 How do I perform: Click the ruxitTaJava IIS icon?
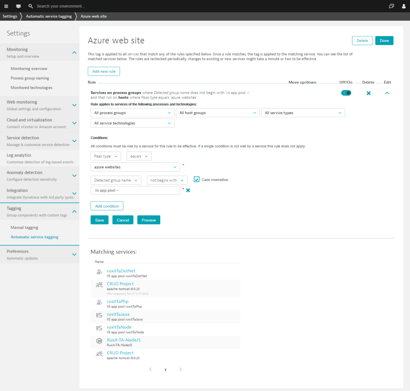[99, 315]
